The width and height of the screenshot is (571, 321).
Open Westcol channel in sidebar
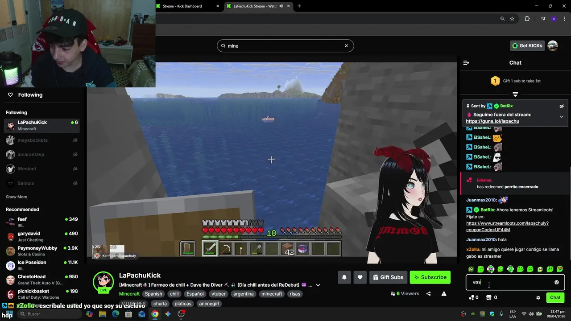point(41,169)
